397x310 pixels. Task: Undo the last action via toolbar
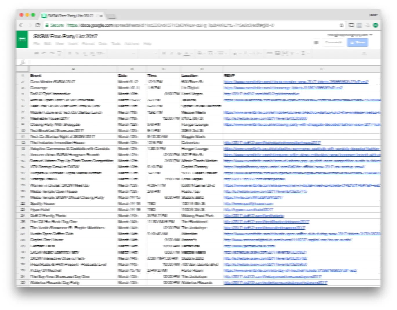tap(44, 53)
